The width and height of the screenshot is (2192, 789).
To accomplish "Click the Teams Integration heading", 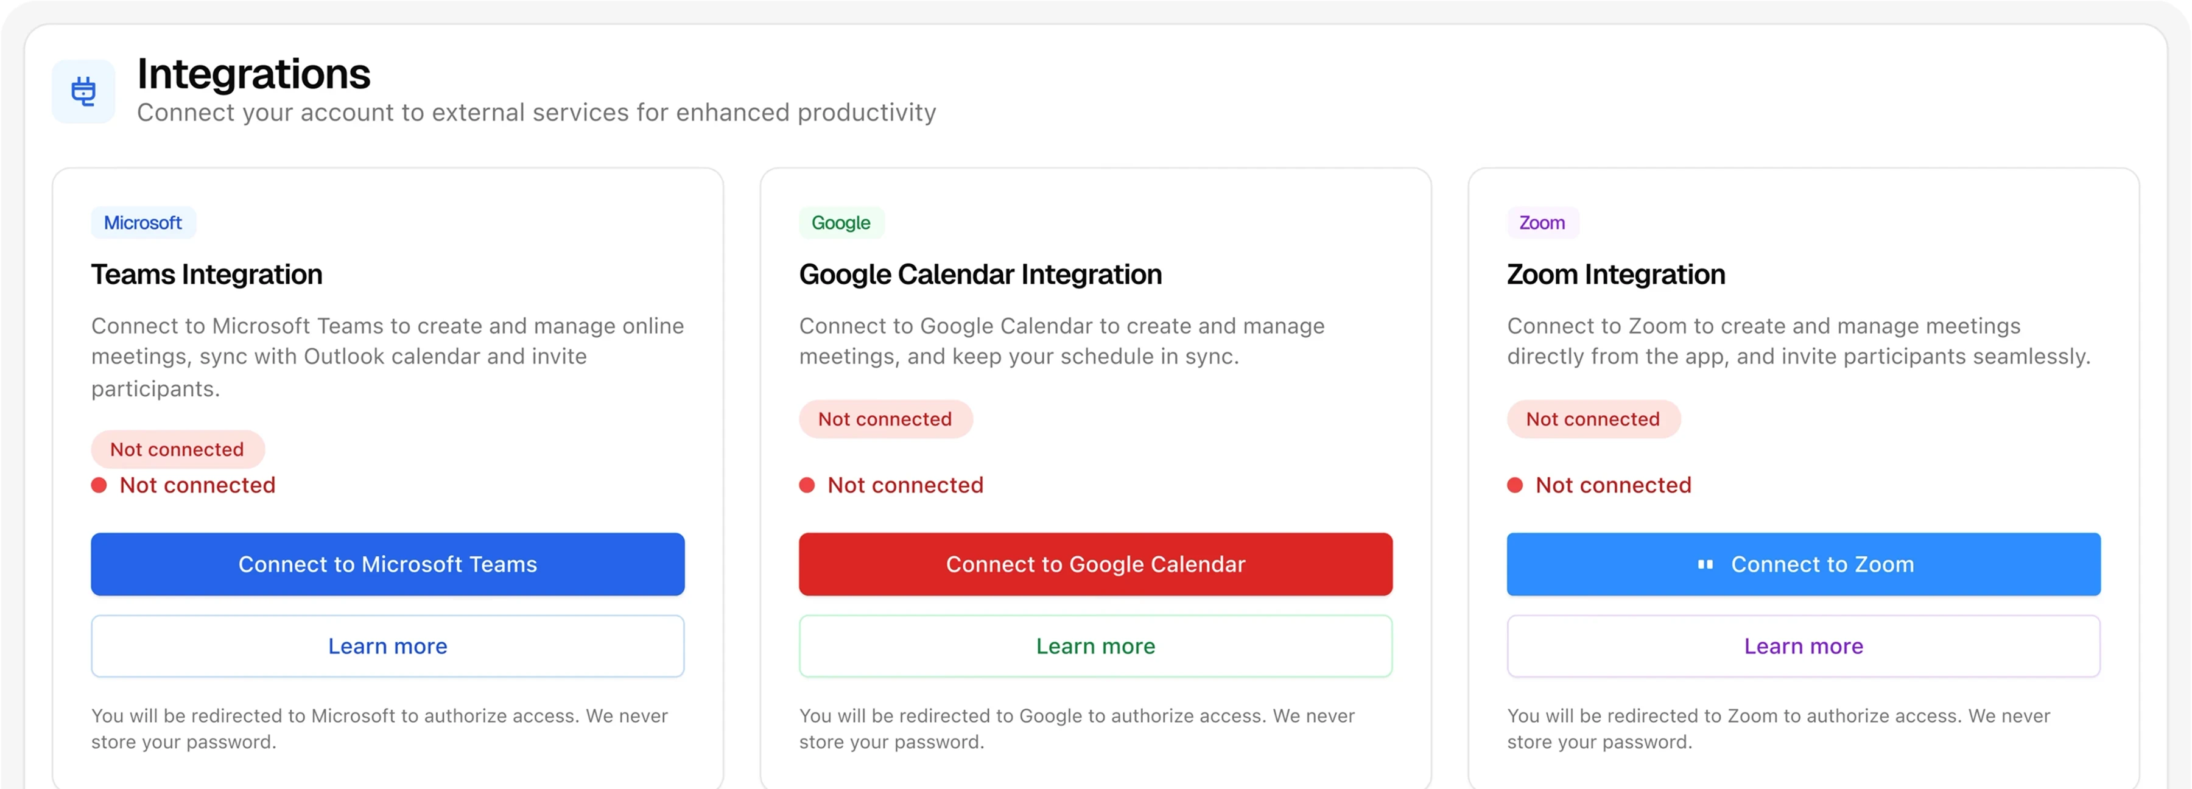I will click(207, 274).
